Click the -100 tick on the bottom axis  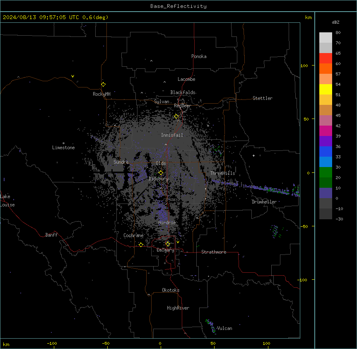[52, 343]
